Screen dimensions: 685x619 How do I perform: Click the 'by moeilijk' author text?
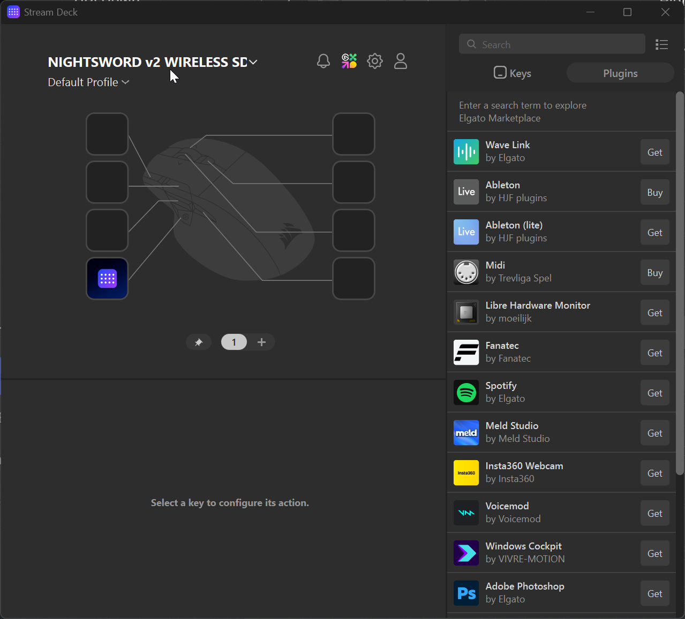pyautogui.click(x=508, y=318)
